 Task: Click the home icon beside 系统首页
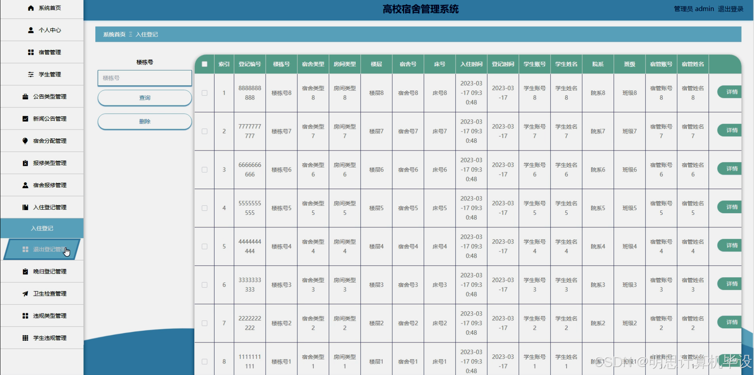click(x=31, y=8)
